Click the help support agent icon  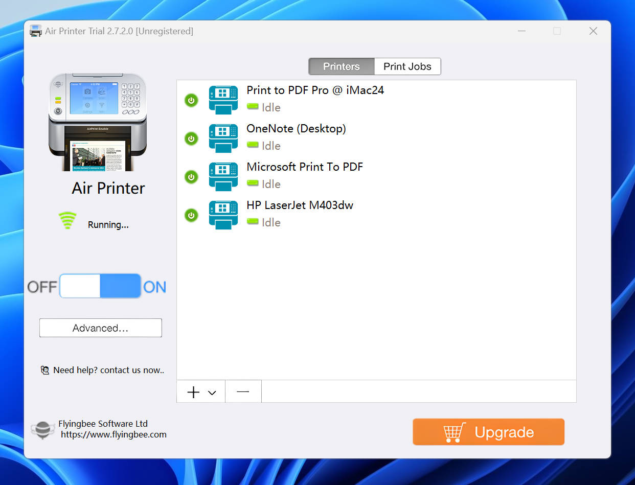click(x=45, y=370)
